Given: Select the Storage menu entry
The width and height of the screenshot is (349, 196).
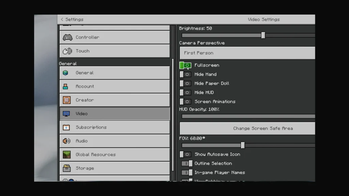Looking at the screenshot, I should pyautogui.click(x=115, y=168).
